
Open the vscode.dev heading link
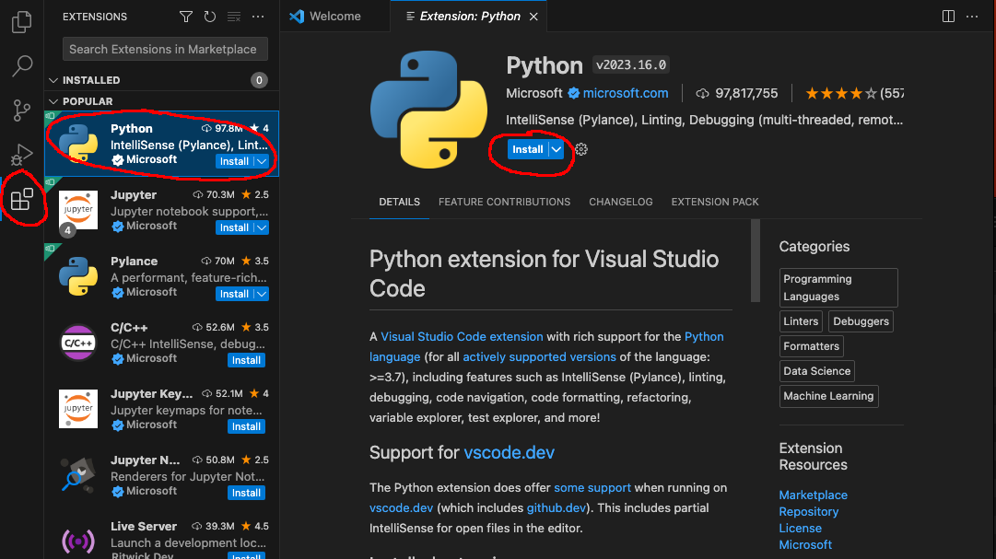pyautogui.click(x=509, y=452)
